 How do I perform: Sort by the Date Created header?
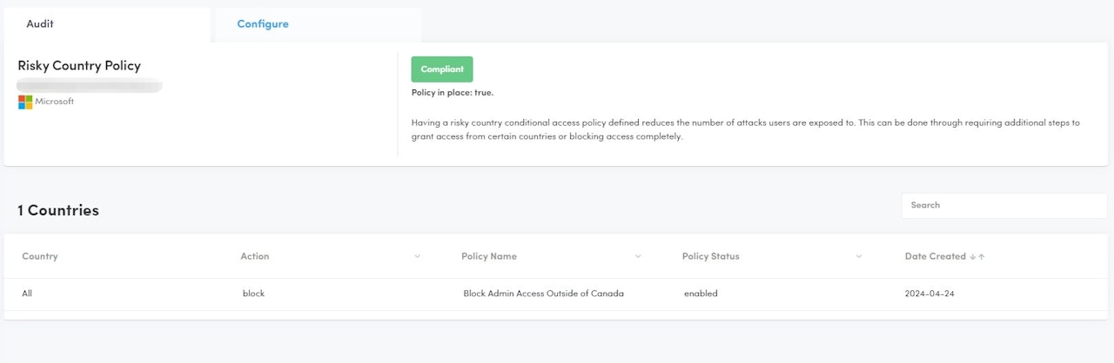pyautogui.click(x=935, y=257)
